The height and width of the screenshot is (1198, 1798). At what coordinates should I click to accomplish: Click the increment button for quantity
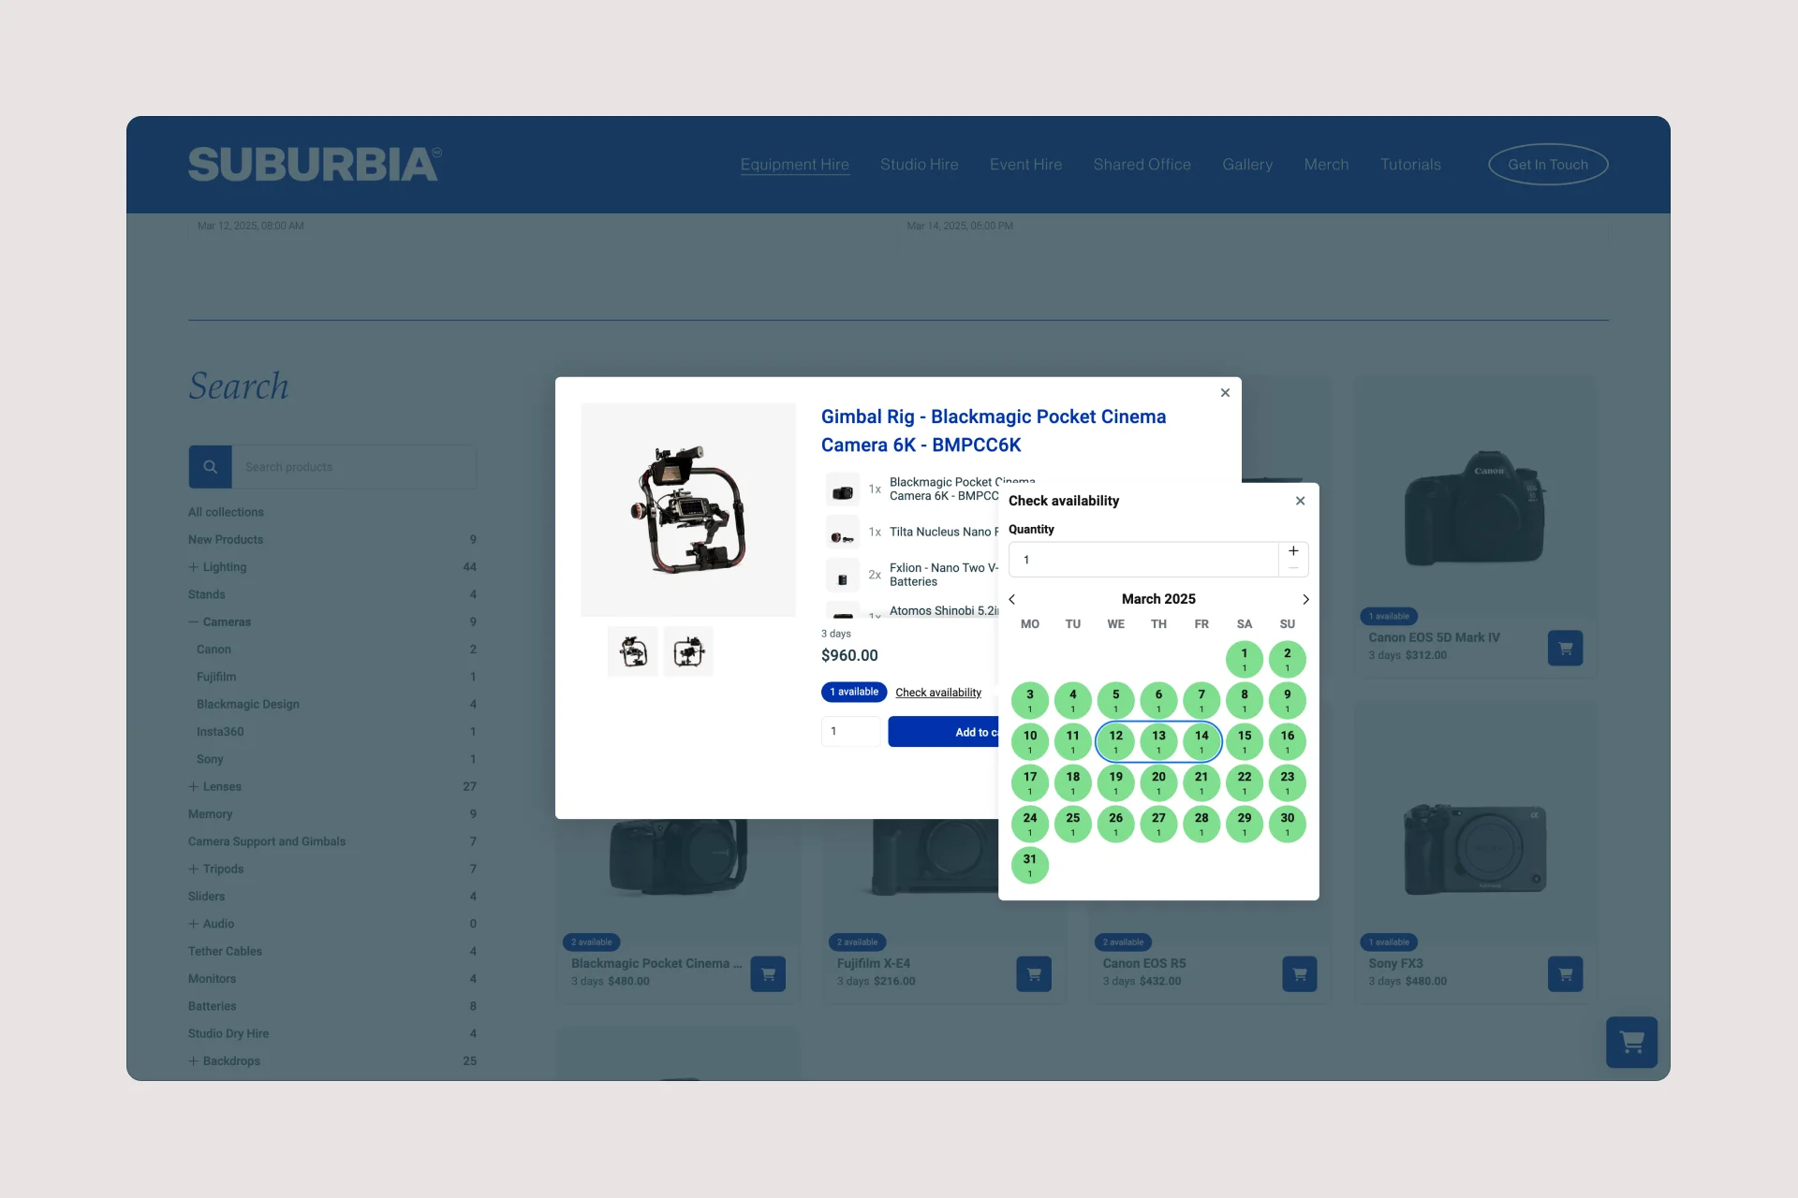[x=1291, y=549]
